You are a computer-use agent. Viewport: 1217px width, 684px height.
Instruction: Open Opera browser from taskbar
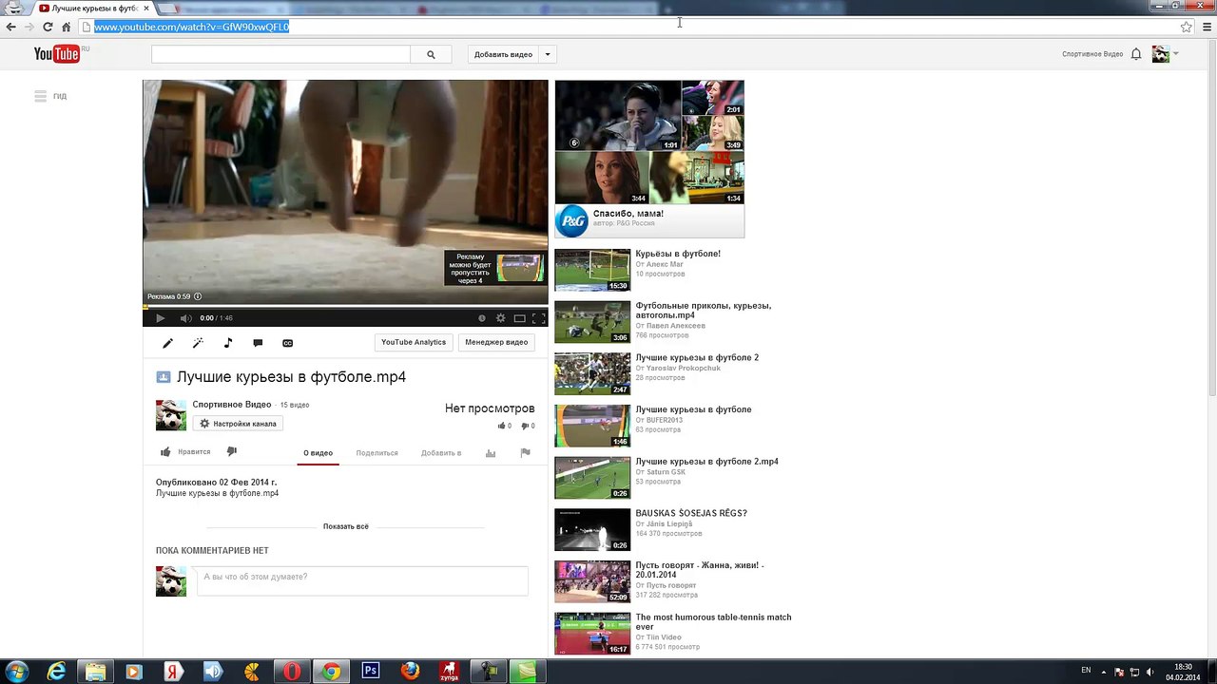(x=292, y=672)
